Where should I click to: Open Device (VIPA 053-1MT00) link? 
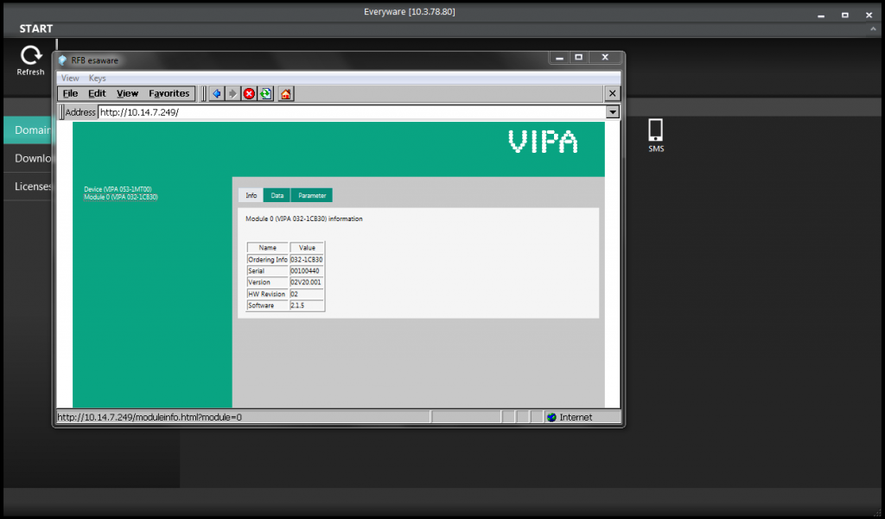(x=118, y=189)
